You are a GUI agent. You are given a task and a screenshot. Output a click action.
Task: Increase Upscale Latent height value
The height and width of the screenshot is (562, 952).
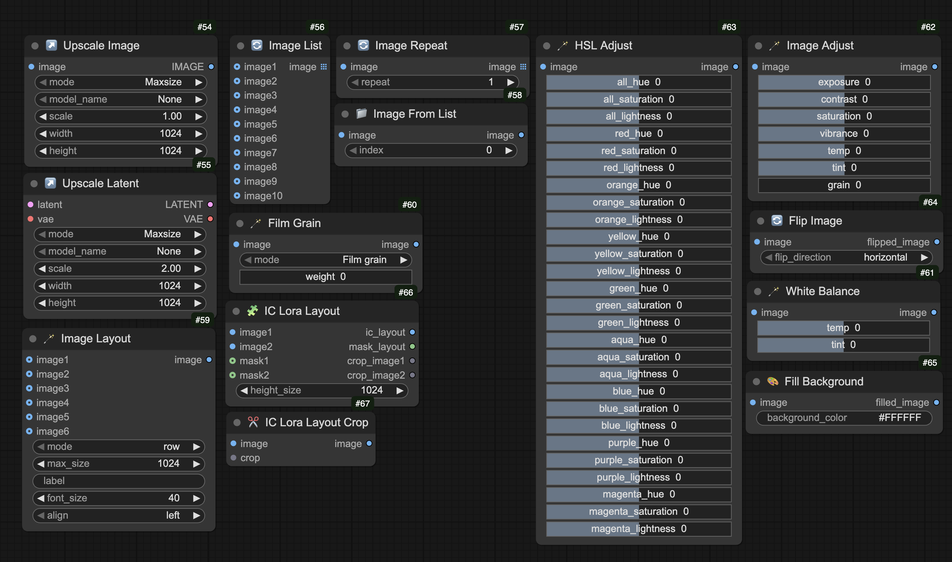pos(198,303)
